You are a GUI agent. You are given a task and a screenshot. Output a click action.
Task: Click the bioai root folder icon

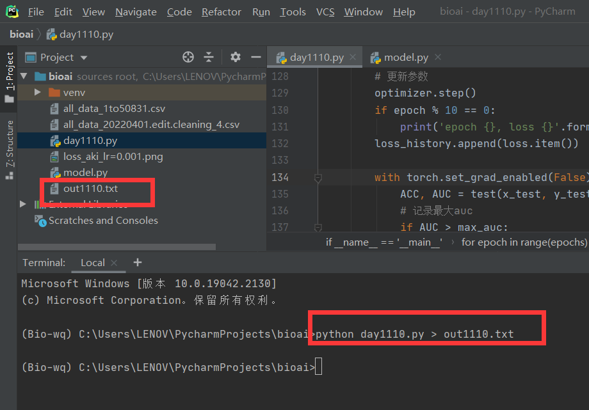point(40,77)
